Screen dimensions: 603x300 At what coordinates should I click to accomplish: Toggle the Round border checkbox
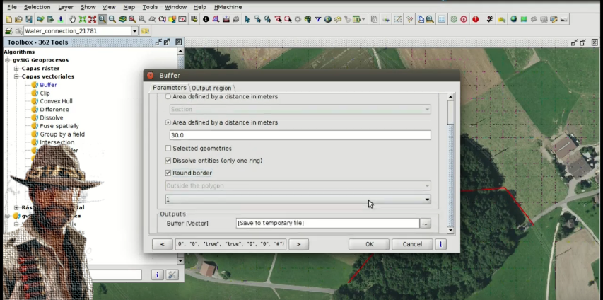[168, 173]
